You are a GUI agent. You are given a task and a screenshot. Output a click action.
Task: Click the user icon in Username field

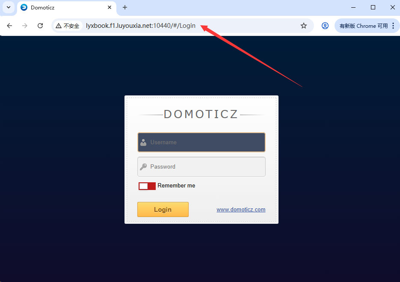click(143, 142)
